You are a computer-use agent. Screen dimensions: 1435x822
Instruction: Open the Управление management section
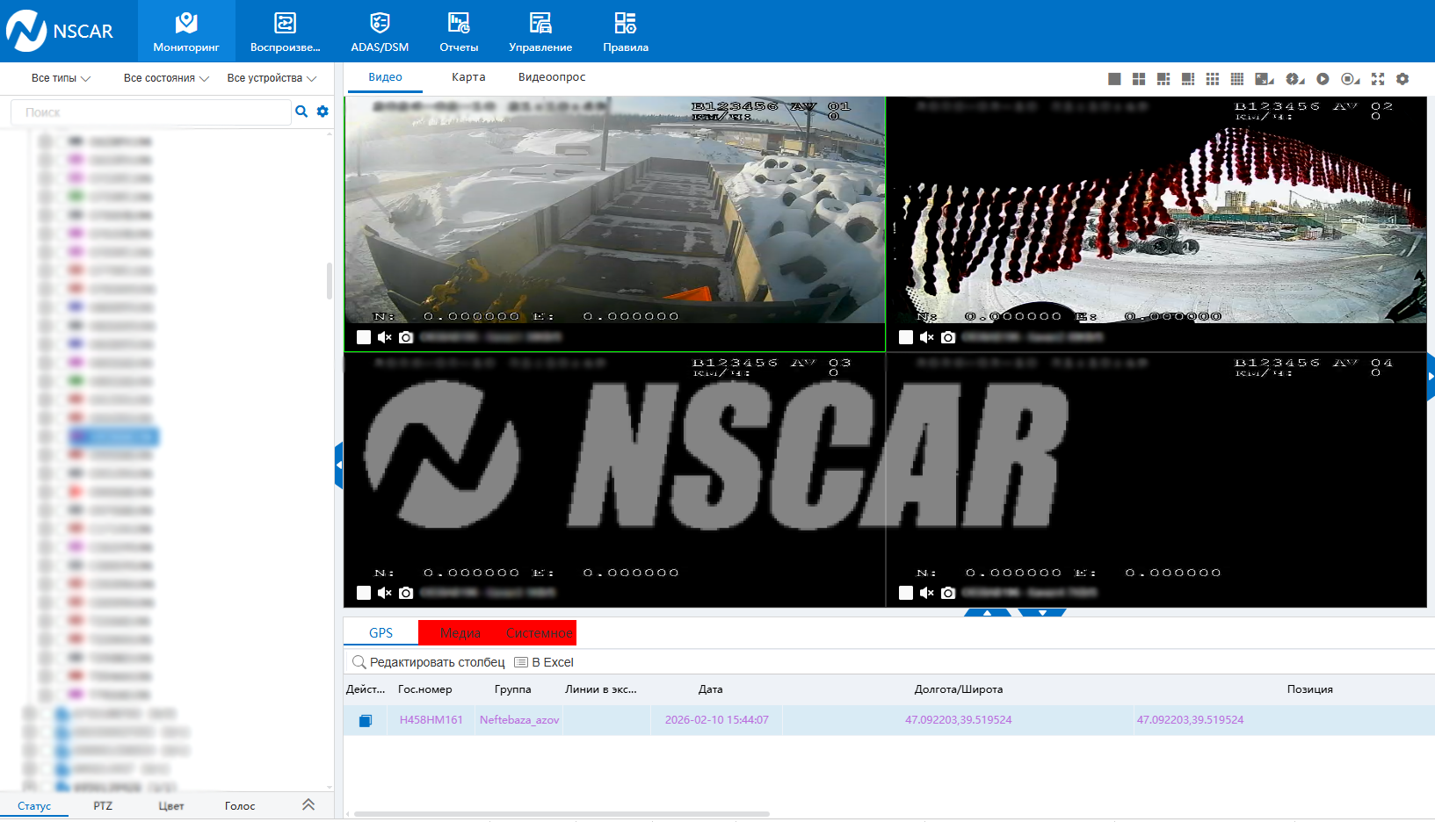[540, 32]
